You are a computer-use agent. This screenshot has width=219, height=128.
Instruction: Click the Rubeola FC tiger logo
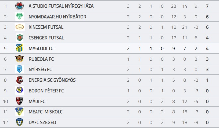(x=20, y=59)
